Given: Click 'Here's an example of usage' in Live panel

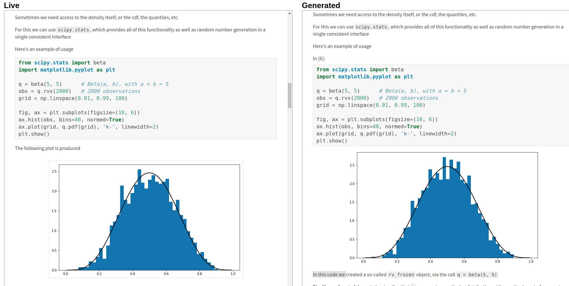Looking at the screenshot, I should [x=44, y=49].
